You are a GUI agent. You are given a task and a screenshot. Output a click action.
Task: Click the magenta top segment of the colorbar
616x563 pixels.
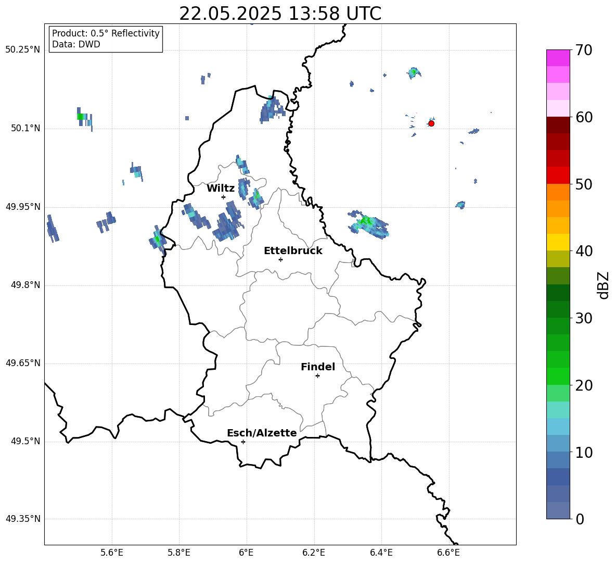pos(558,58)
